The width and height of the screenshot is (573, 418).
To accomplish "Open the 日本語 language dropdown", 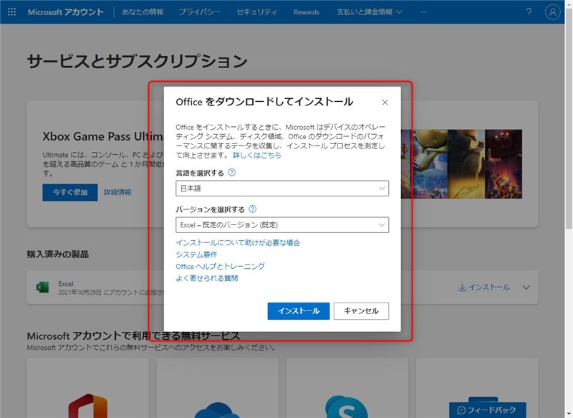I will pyautogui.click(x=282, y=189).
